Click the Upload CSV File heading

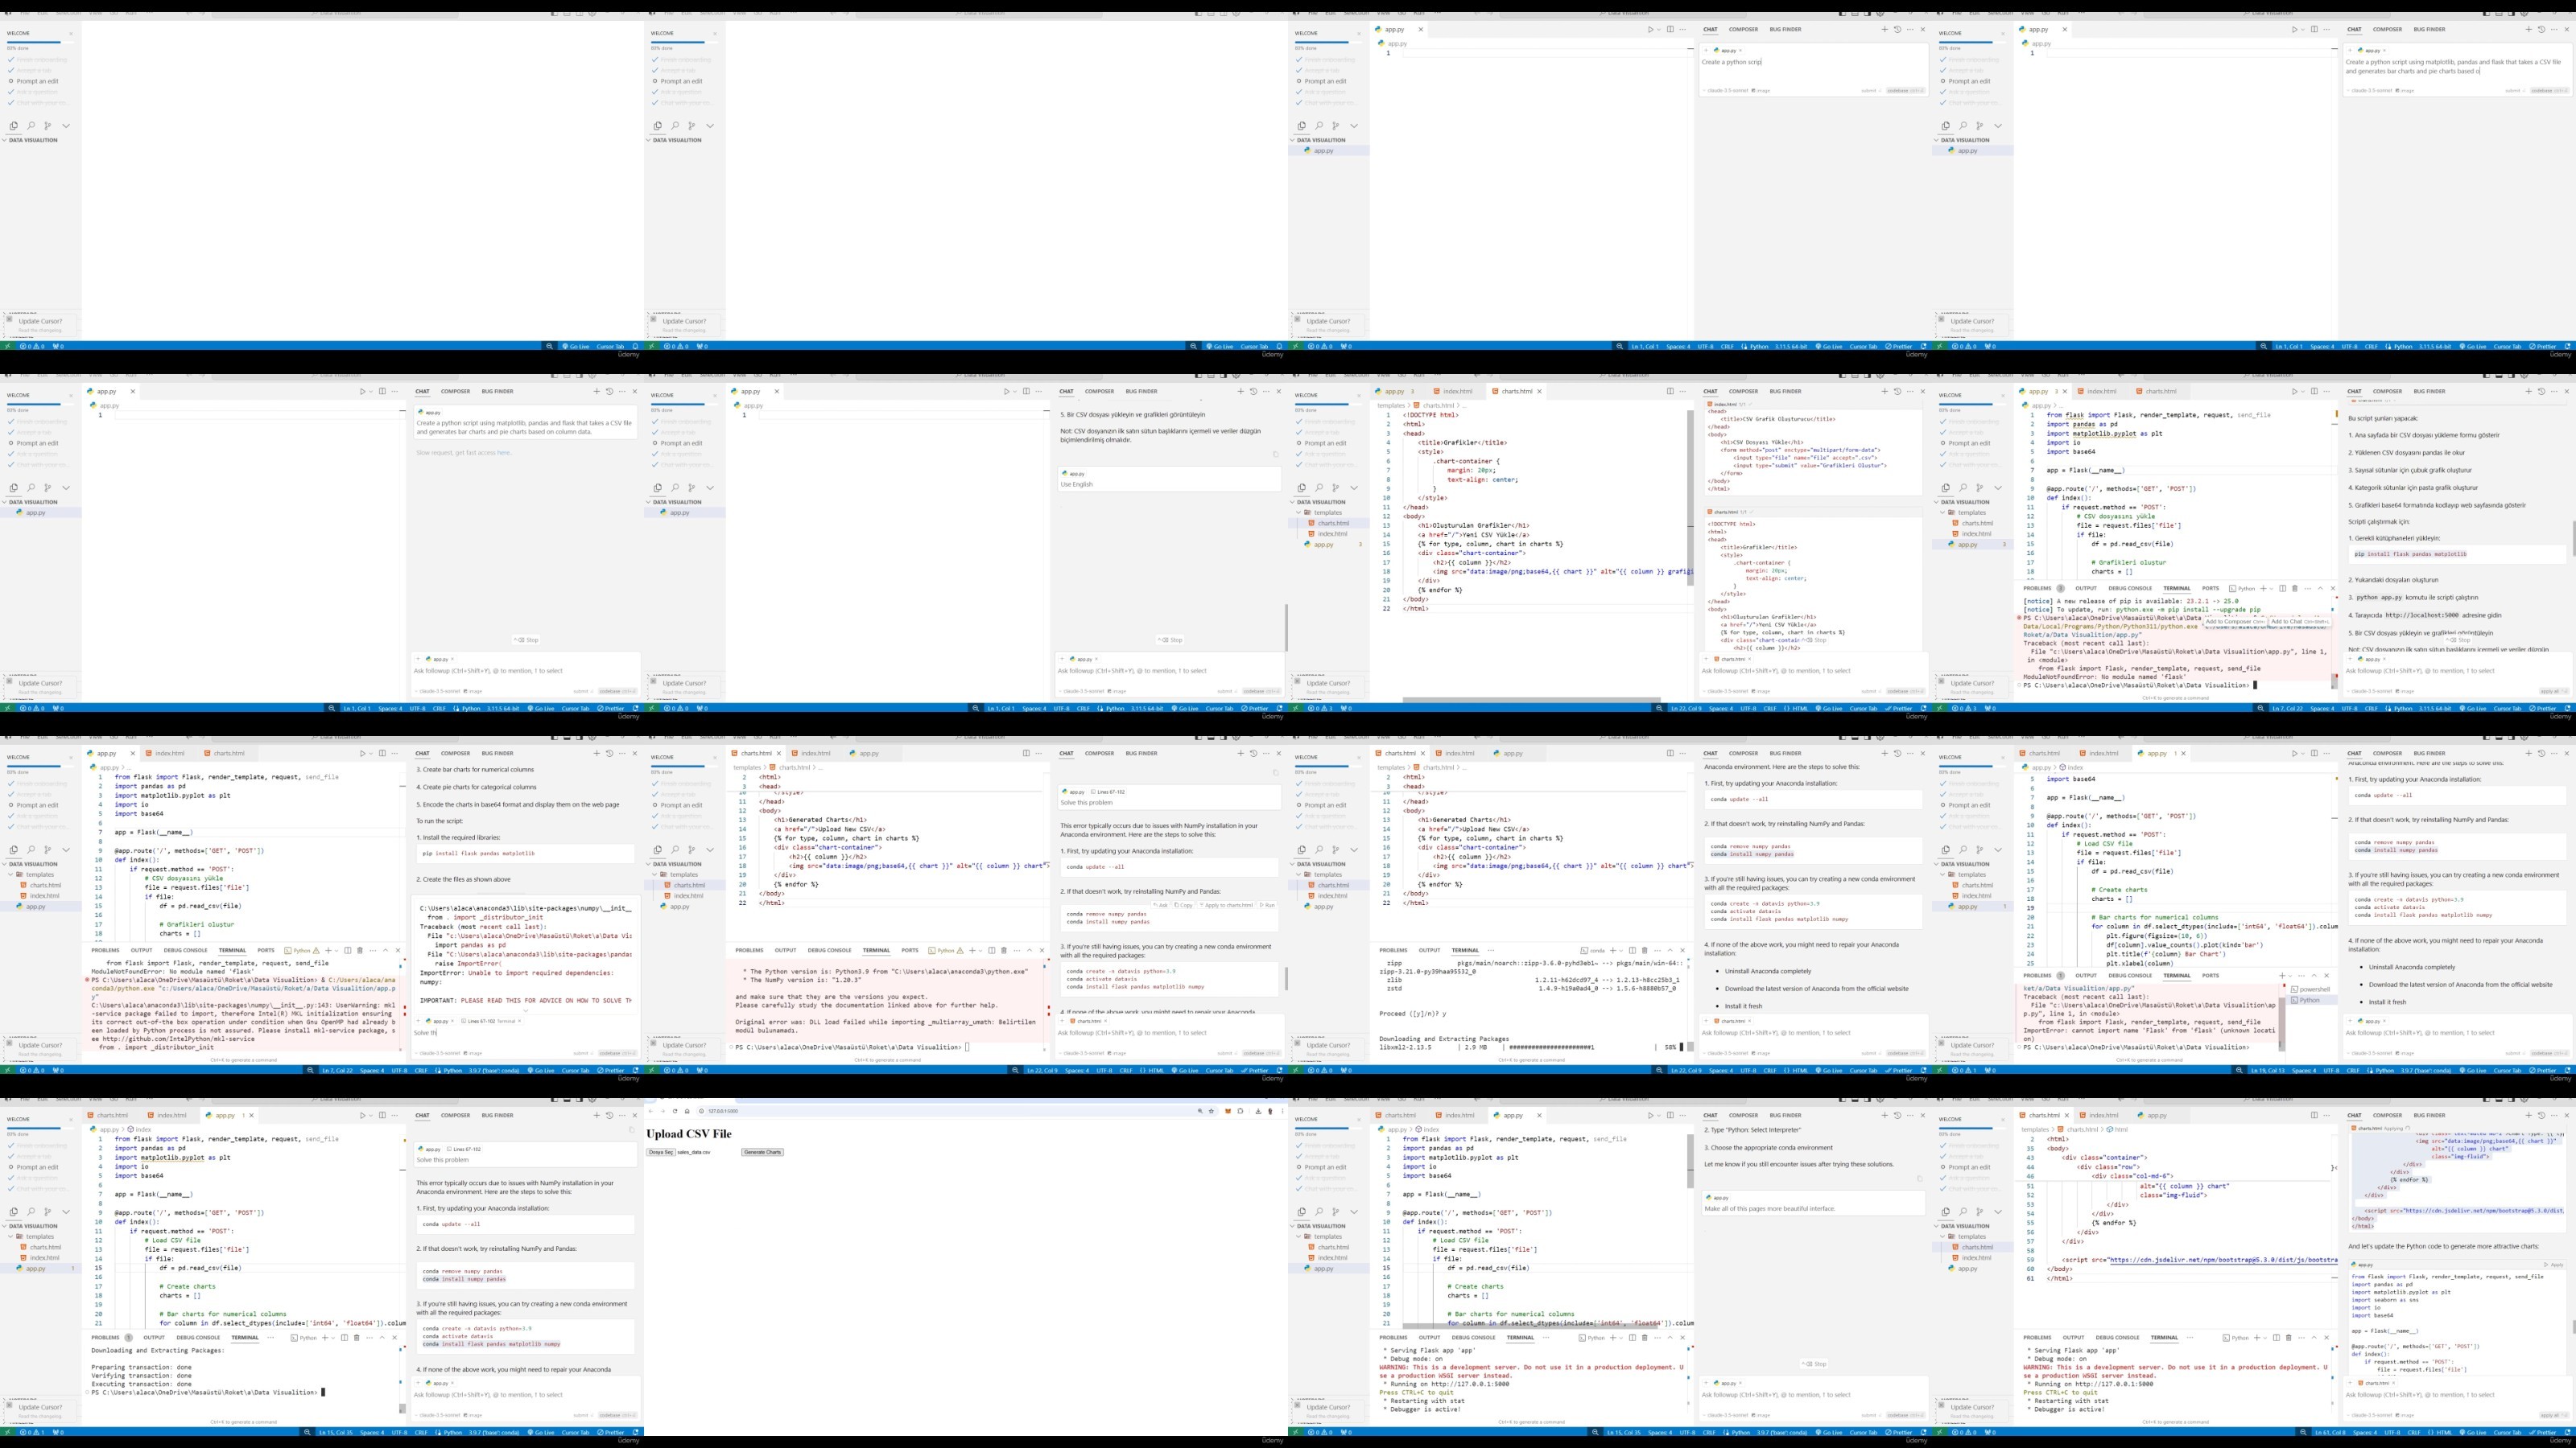point(688,1133)
